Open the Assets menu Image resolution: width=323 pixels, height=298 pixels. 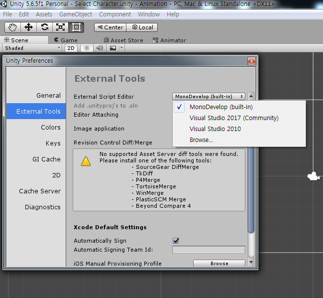44,14
